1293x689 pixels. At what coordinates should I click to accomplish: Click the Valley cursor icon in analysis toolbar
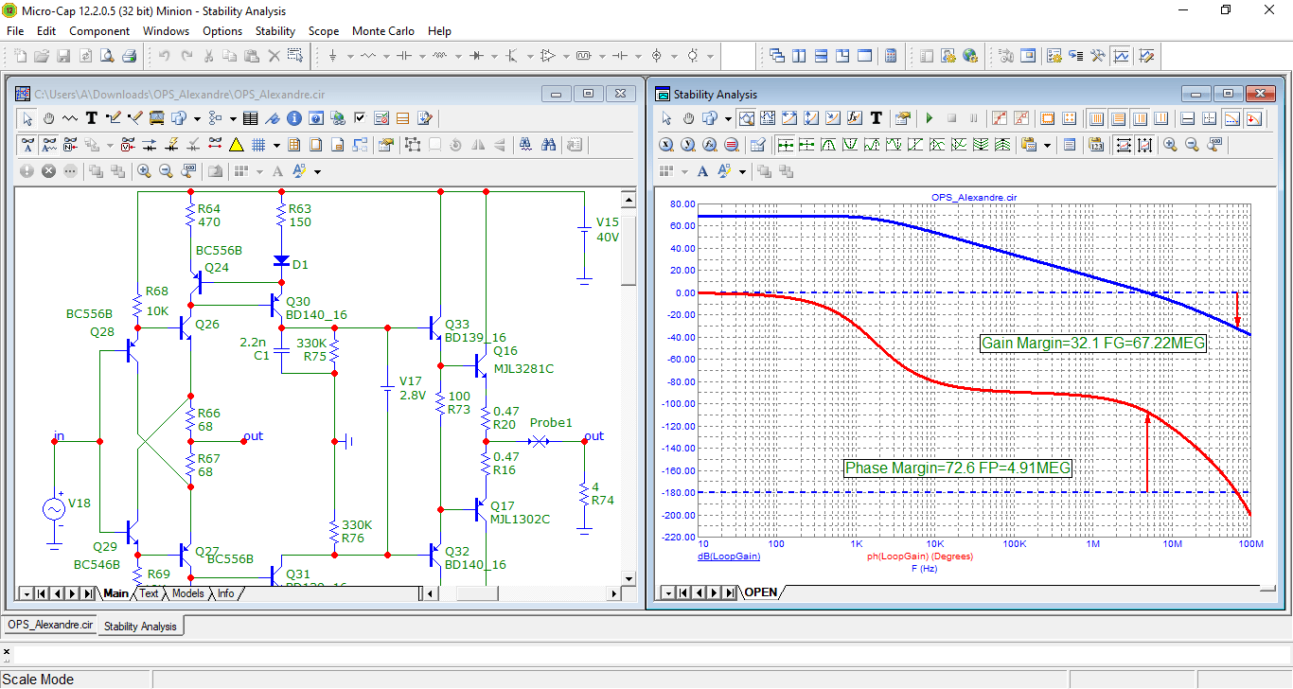point(850,145)
